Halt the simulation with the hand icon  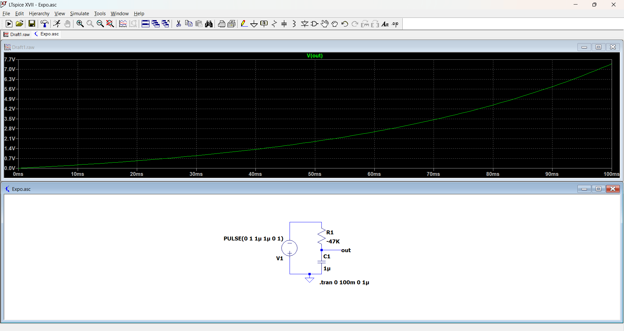pyautogui.click(x=67, y=24)
